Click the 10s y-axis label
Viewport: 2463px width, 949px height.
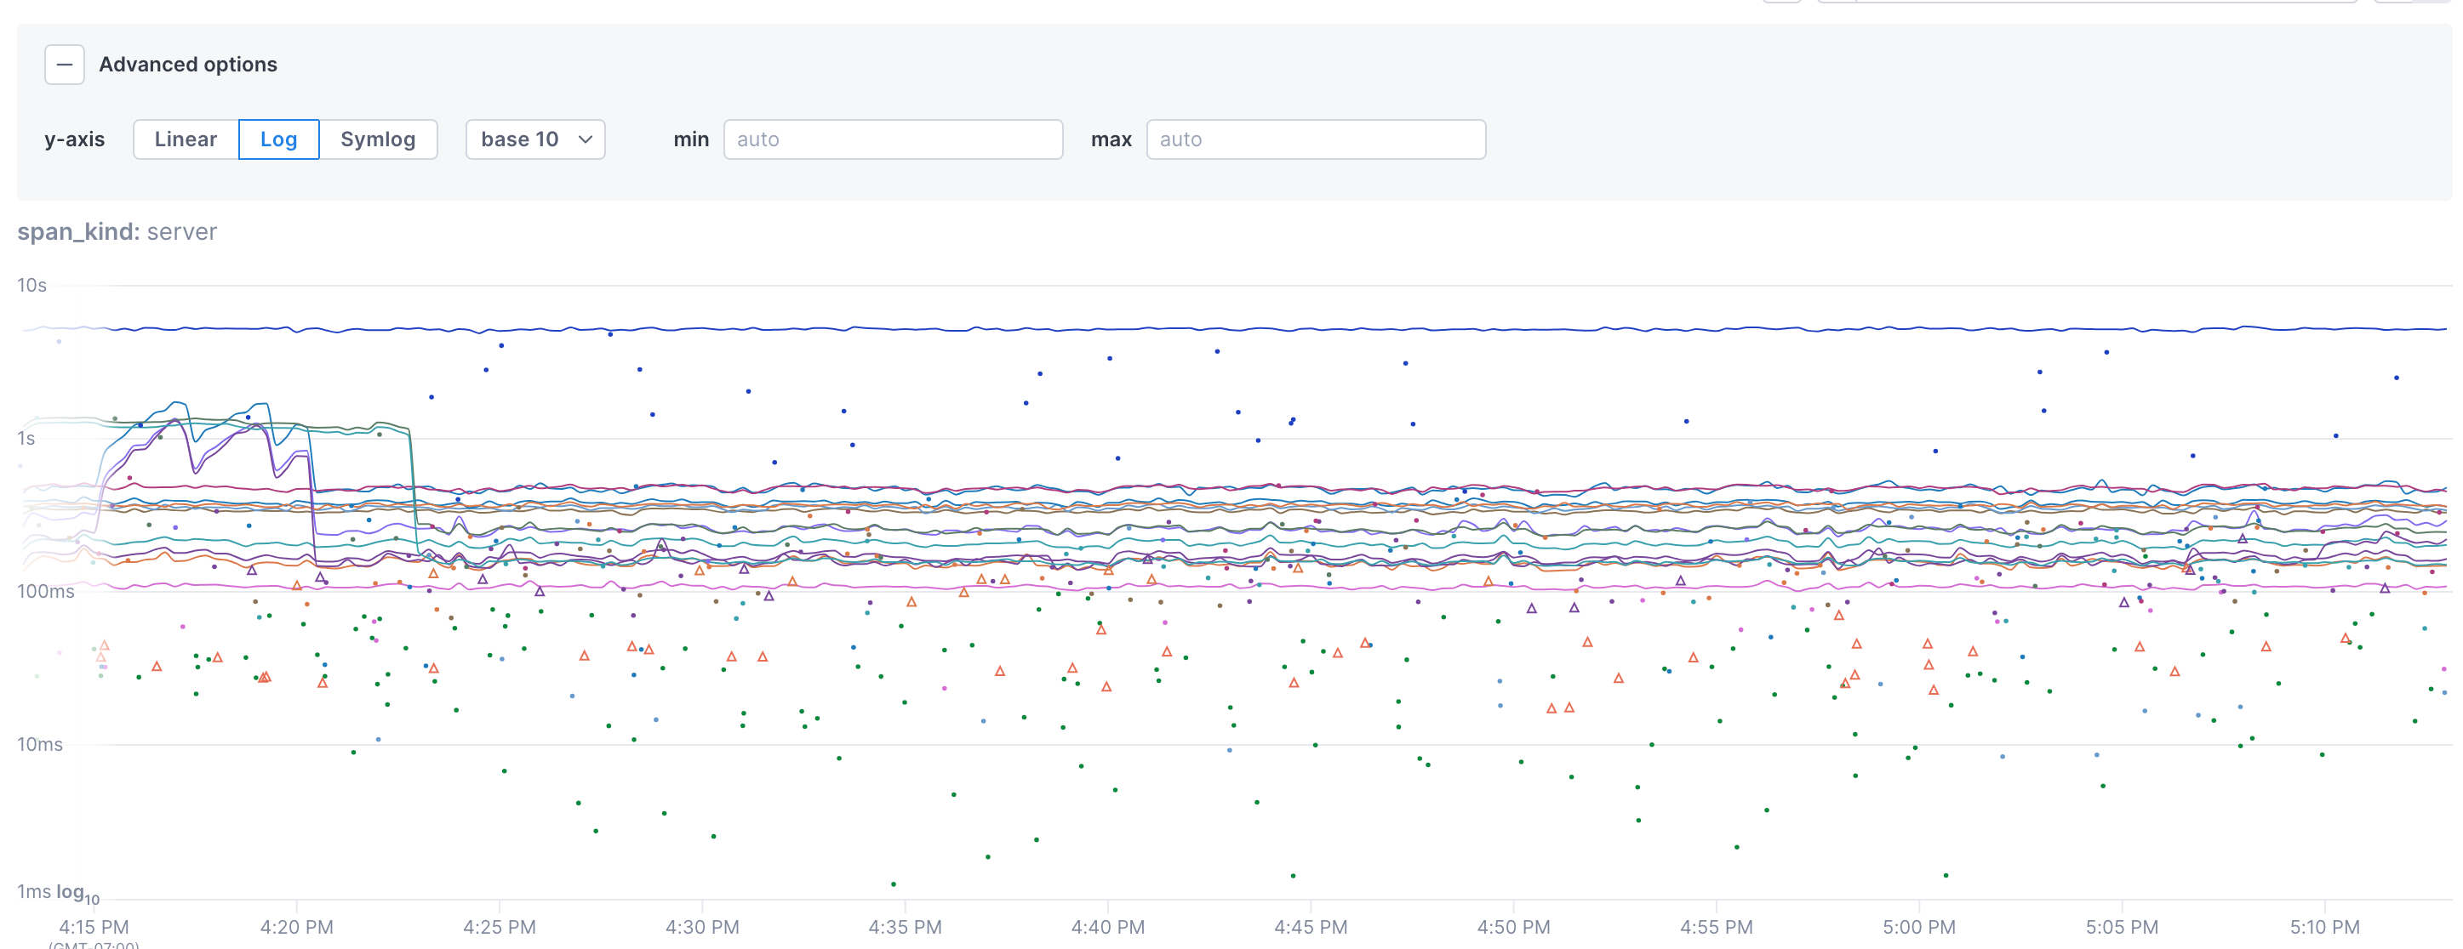click(31, 286)
